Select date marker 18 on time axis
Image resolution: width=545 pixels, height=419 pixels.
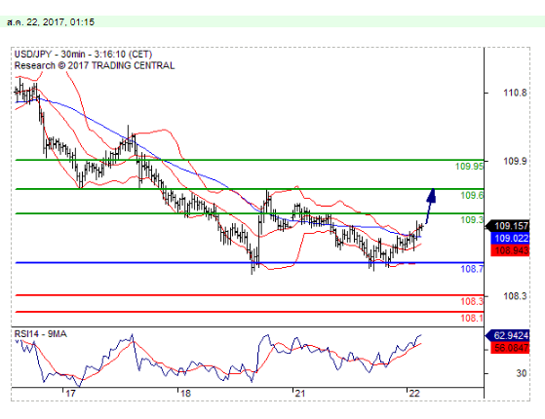point(185,394)
